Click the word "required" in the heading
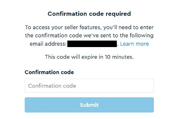Image resolution: width=174 pixels, height=119 pixels. [118, 14]
